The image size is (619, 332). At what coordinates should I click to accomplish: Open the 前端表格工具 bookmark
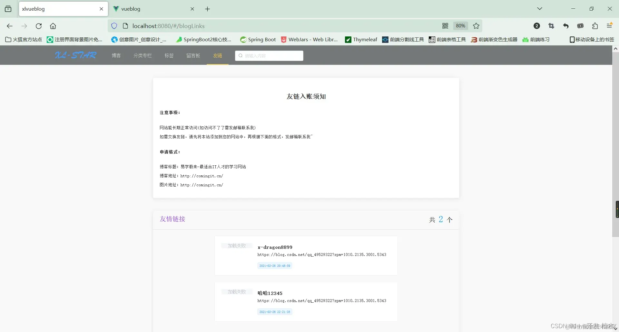click(x=447, y=39)
